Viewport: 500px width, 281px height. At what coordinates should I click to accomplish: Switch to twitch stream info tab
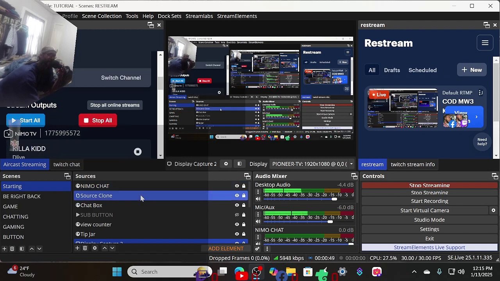coord(412,164)
